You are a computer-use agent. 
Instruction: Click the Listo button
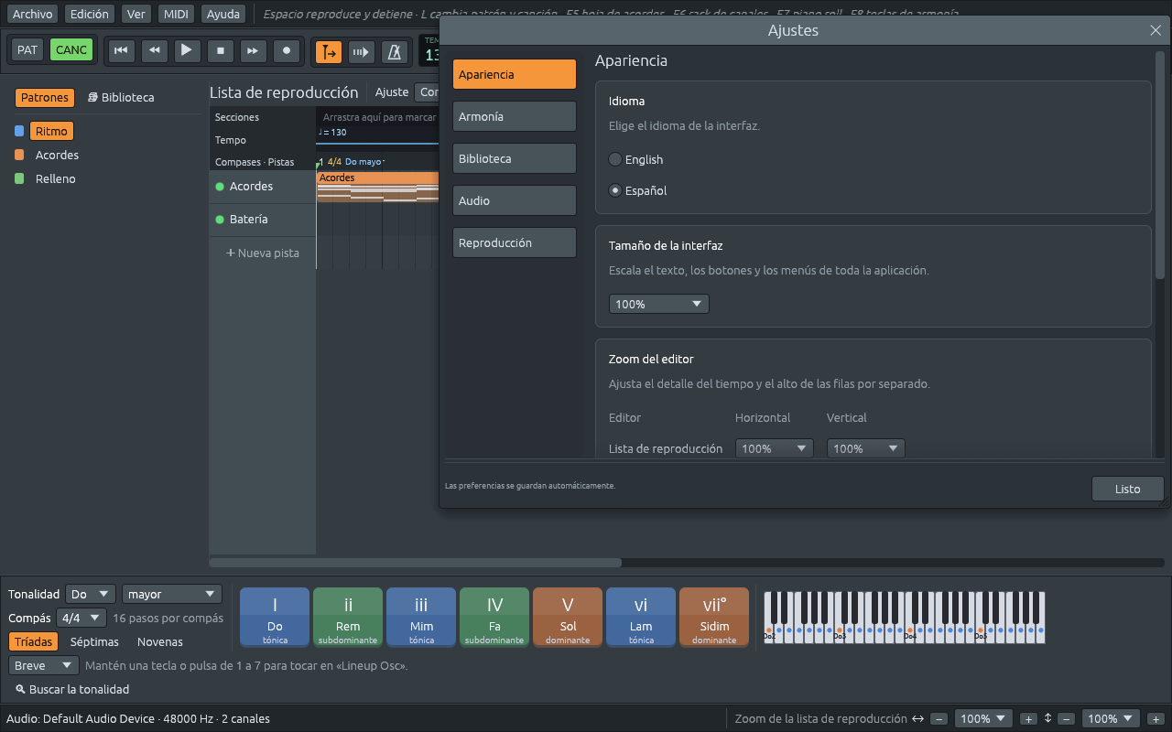tap(1128, 489)
